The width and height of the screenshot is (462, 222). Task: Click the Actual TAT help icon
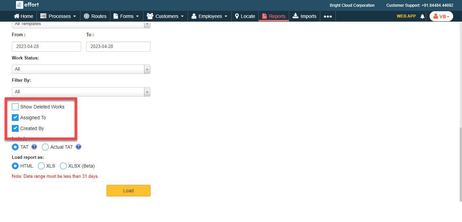coord(78,147)
